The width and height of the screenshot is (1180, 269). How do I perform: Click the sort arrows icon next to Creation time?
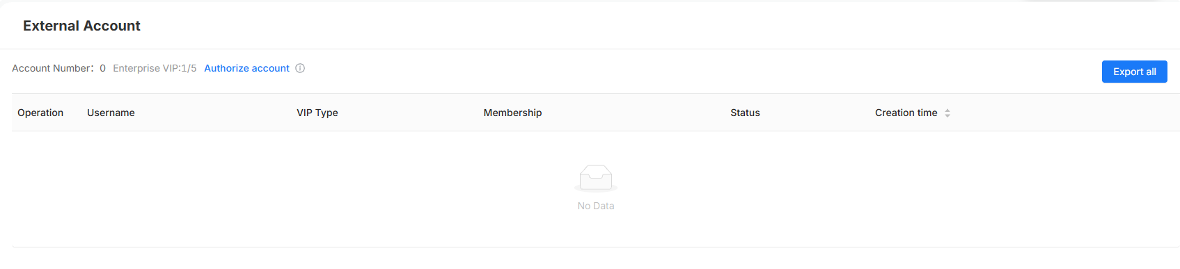[x=947, y=113]
